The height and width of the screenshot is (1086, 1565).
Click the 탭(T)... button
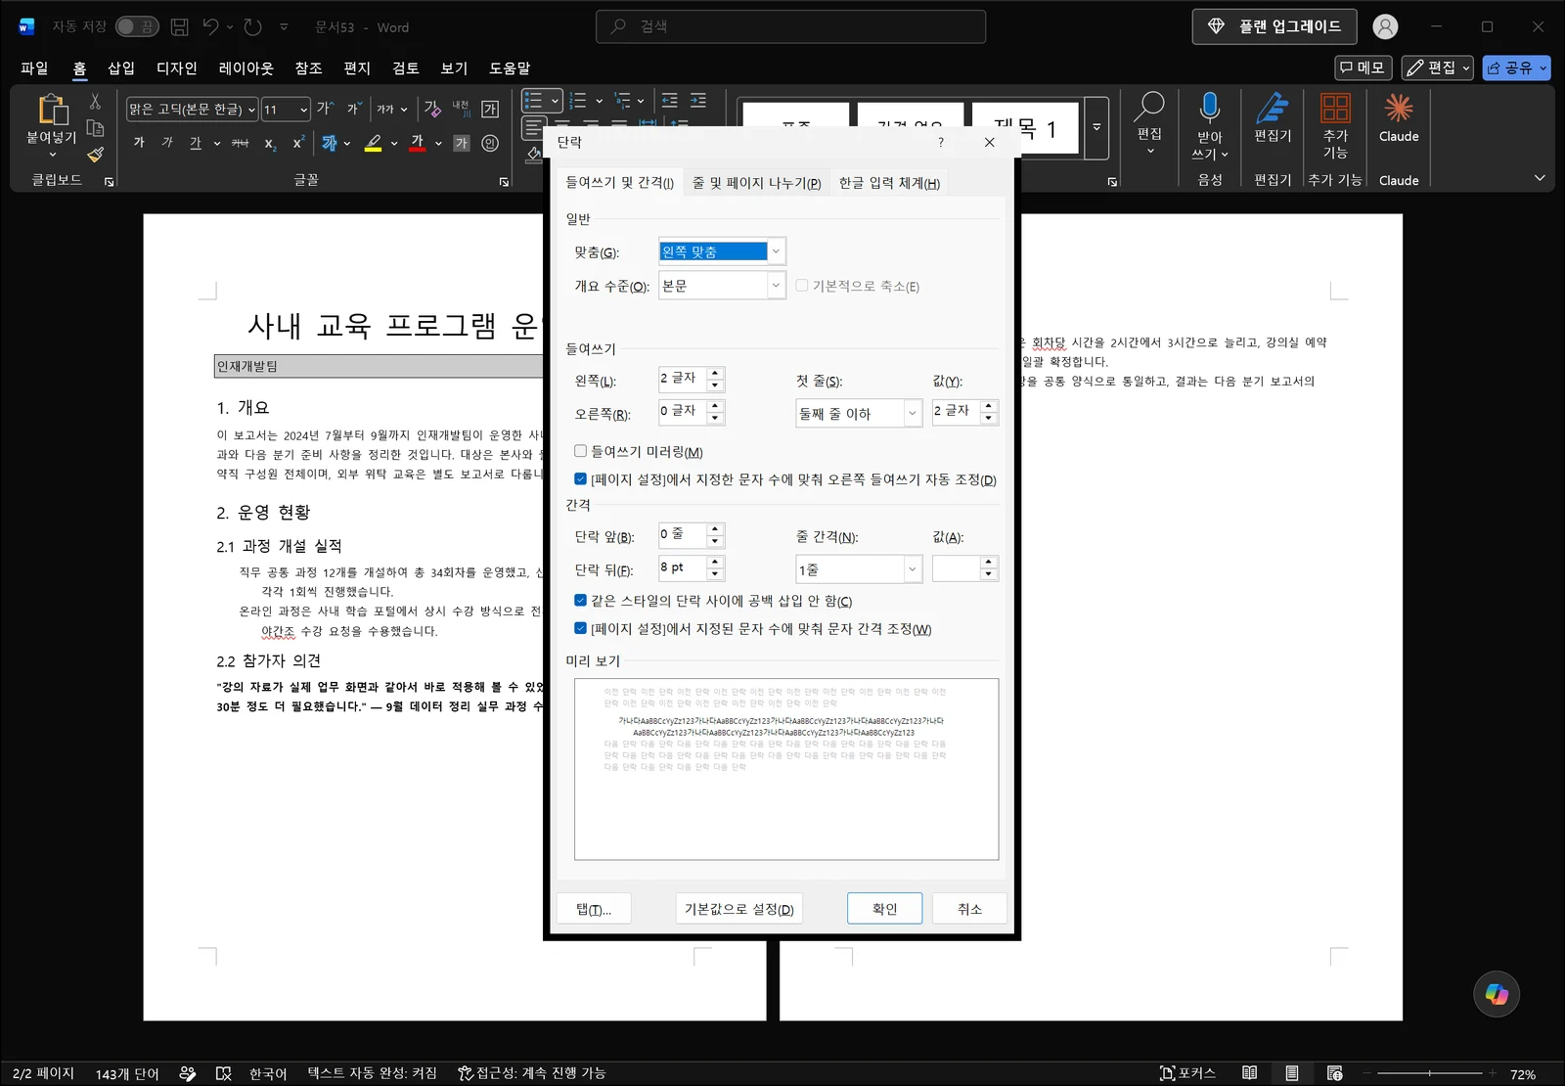click(x=594, y=908)
